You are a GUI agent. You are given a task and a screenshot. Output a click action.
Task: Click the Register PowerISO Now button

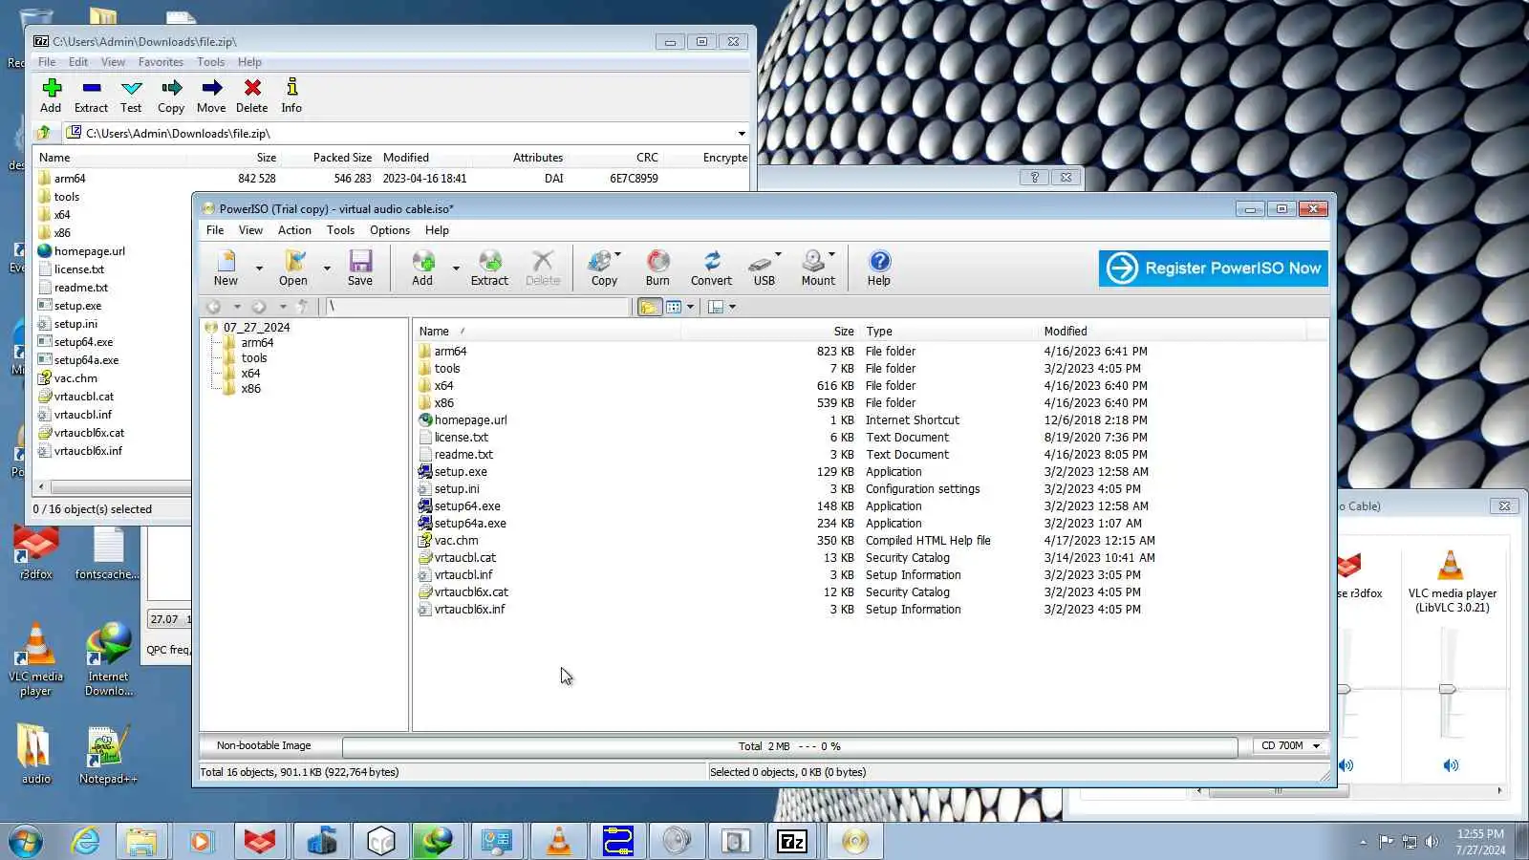(1214, 269)
